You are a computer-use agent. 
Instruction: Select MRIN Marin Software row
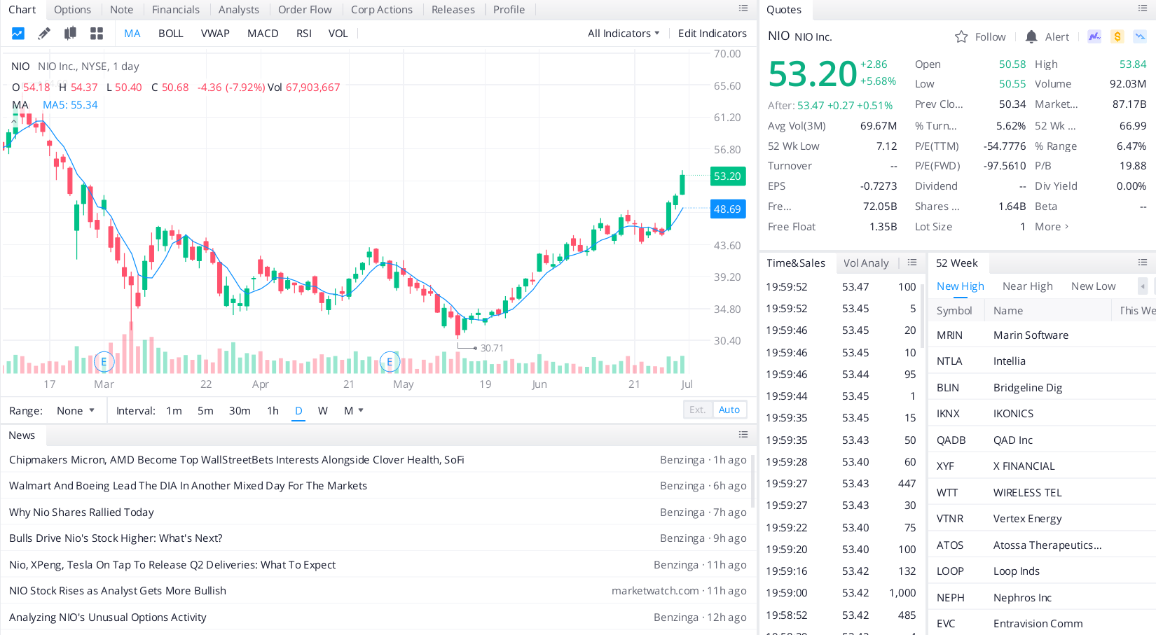1043,335
